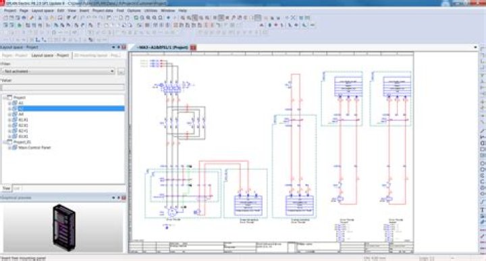Select the Text T tool in right toolbar

click(482, 210)
